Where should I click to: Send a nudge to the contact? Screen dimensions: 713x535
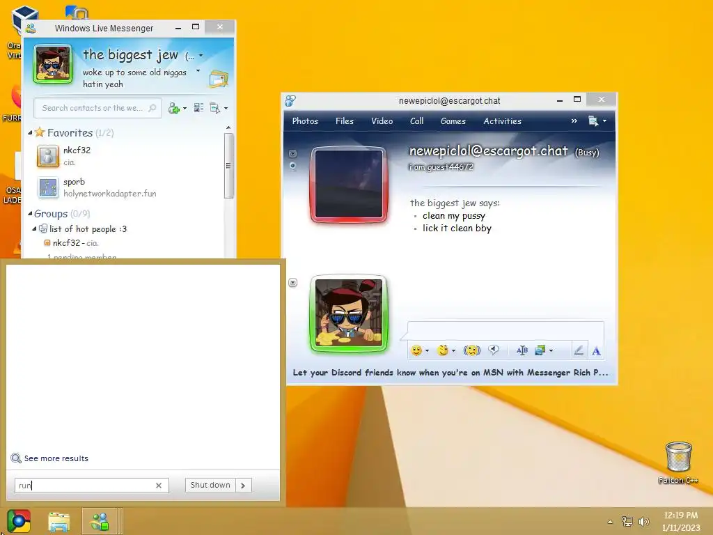click(471, 350)
